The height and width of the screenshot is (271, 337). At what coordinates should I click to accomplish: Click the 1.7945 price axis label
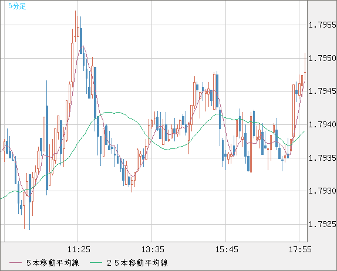(322, 92)
